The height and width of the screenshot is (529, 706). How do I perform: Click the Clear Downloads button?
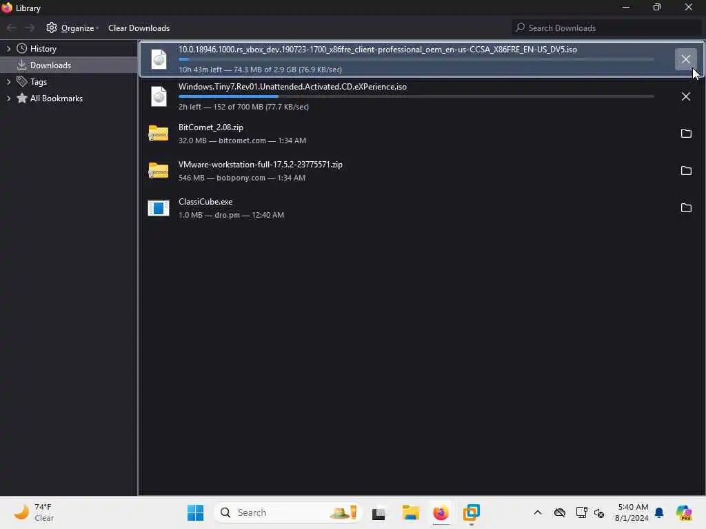139,28
